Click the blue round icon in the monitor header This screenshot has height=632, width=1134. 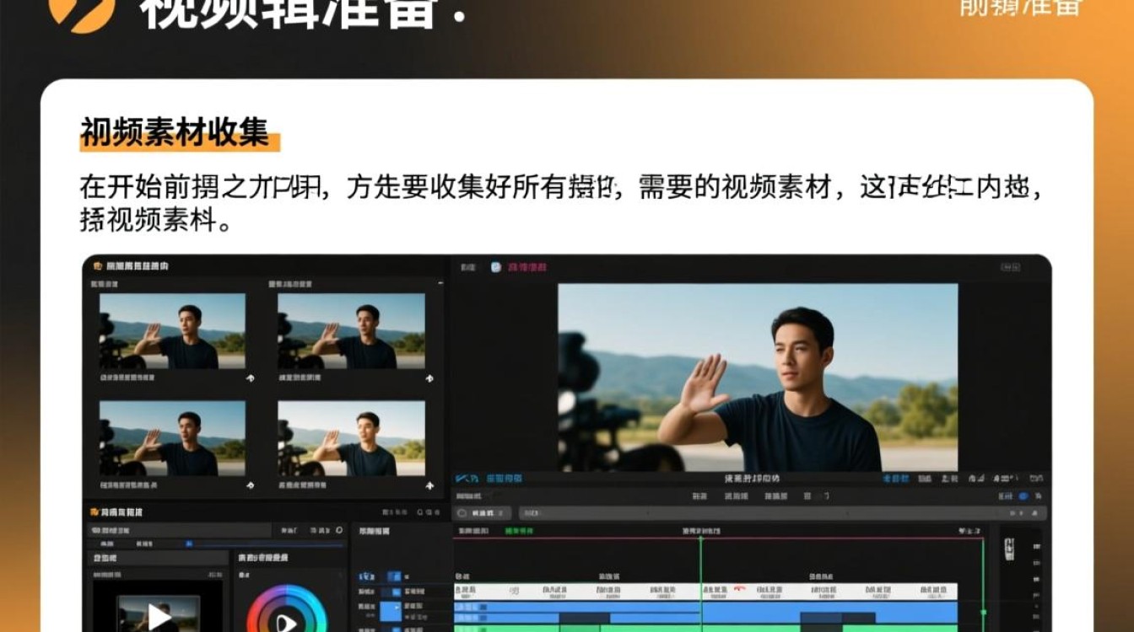coord(496,266)
